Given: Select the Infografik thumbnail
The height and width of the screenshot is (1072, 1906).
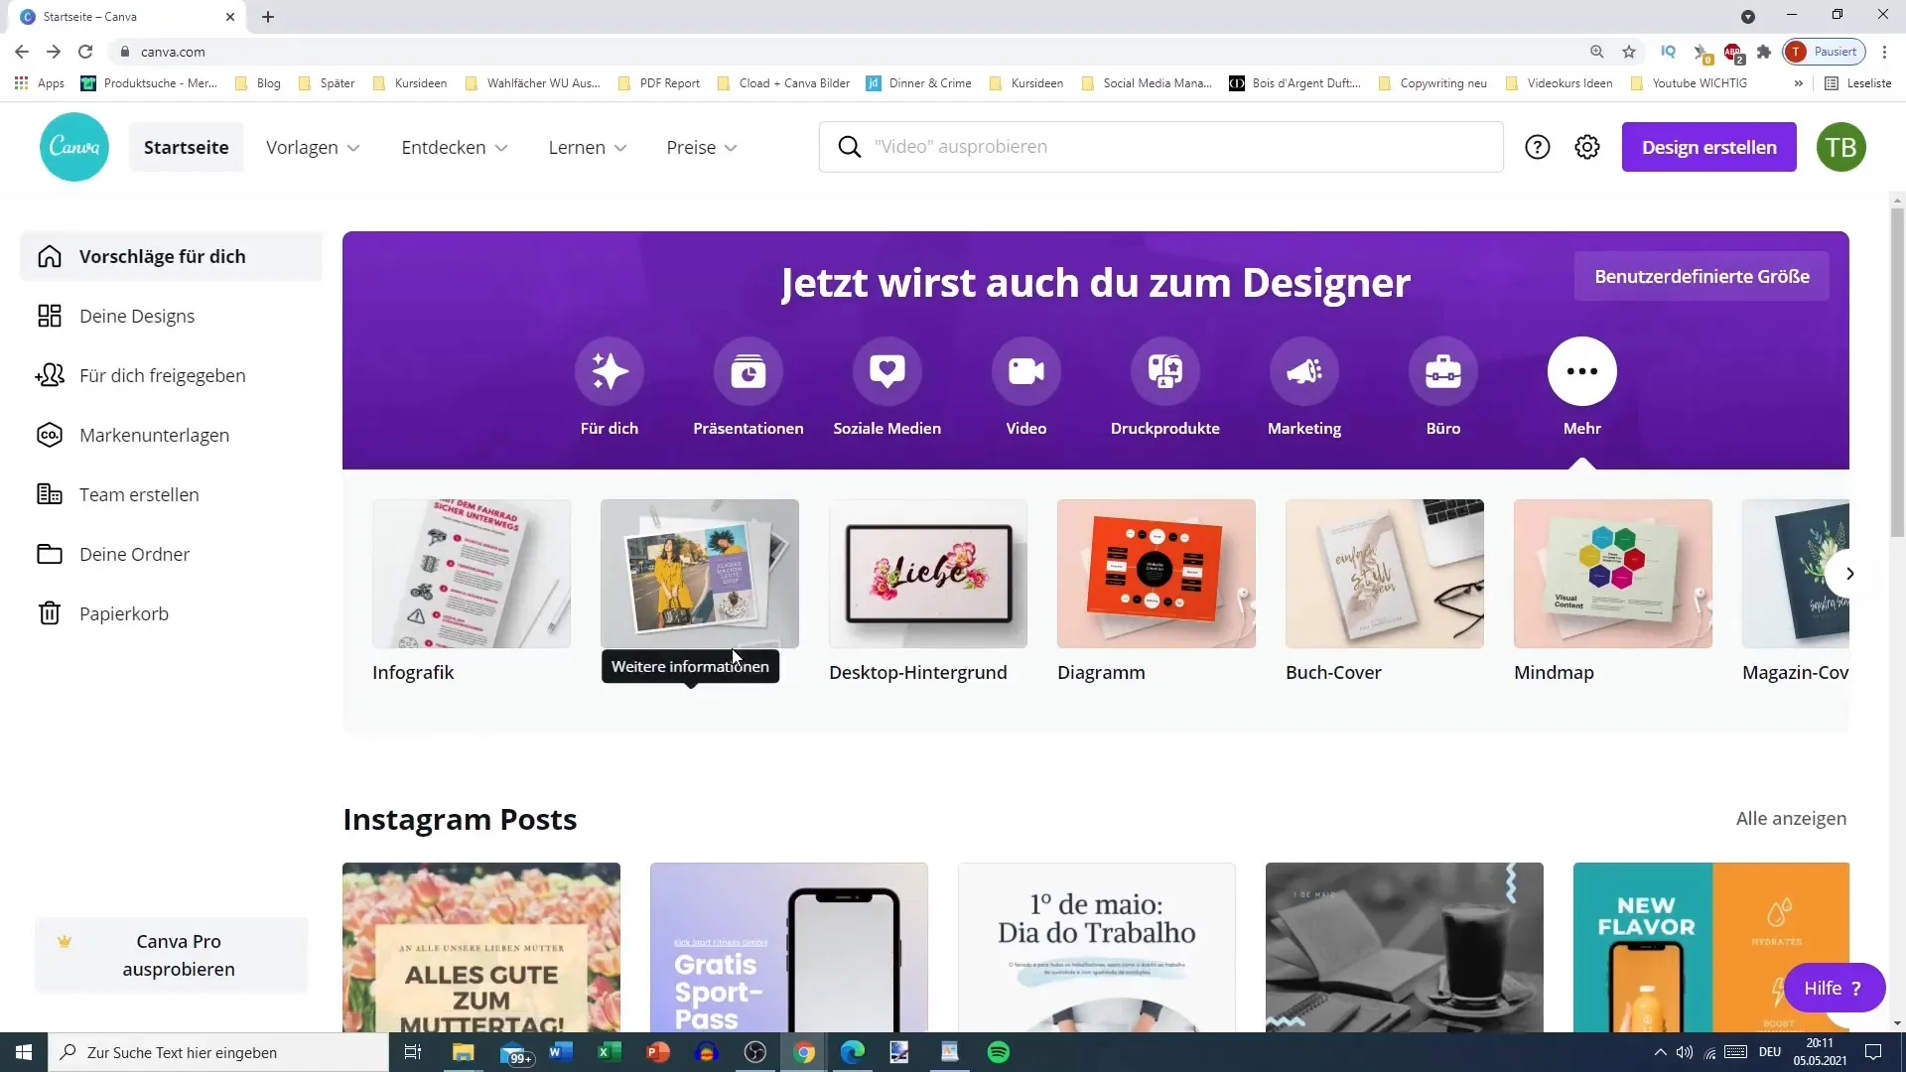Looking at the screenshot, I should [472, 574].
